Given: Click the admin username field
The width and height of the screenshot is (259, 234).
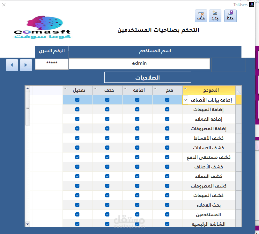Looking at the screenshot, I should click(x=139, y=63).
